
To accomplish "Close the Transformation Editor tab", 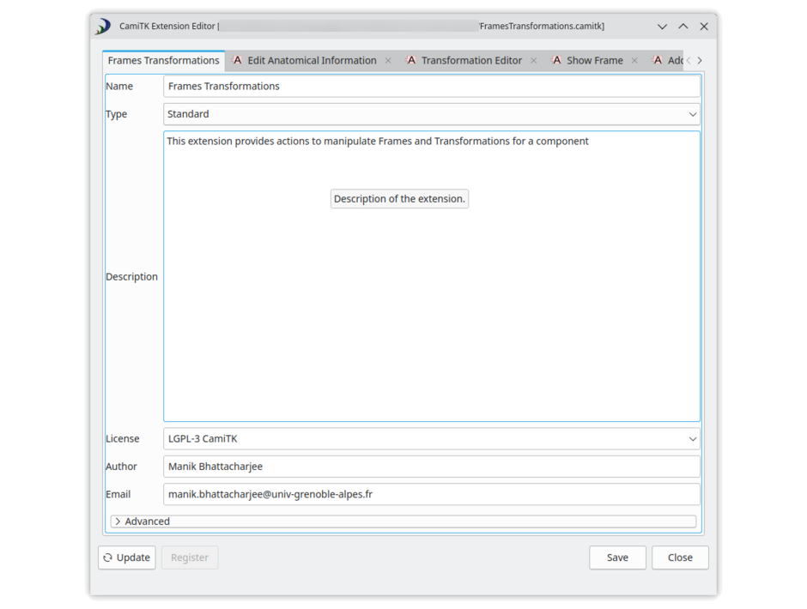I will pyautogui.click(x=534, y=60).
